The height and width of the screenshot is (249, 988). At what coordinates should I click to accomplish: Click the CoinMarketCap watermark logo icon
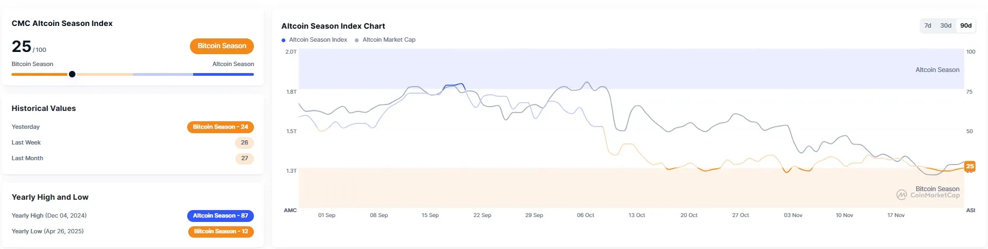click(901, 195)
